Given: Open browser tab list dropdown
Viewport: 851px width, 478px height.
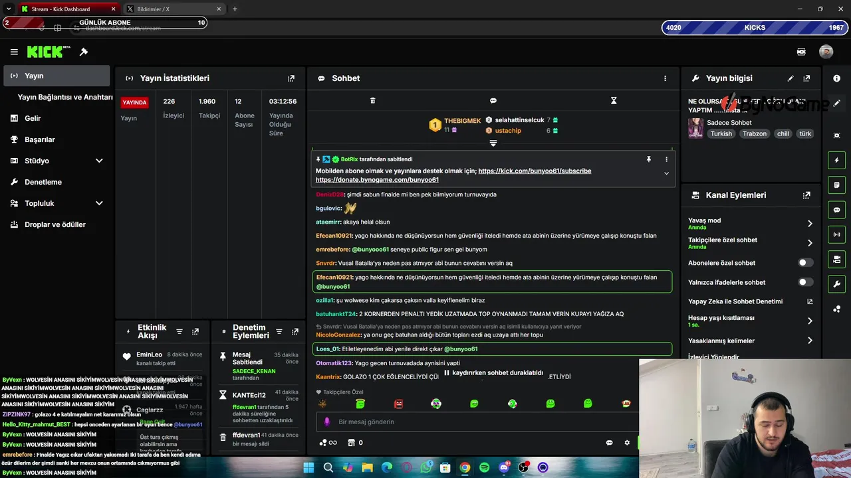Looking at the screenshot, I should pyautogui.click(x=9, y=9).
